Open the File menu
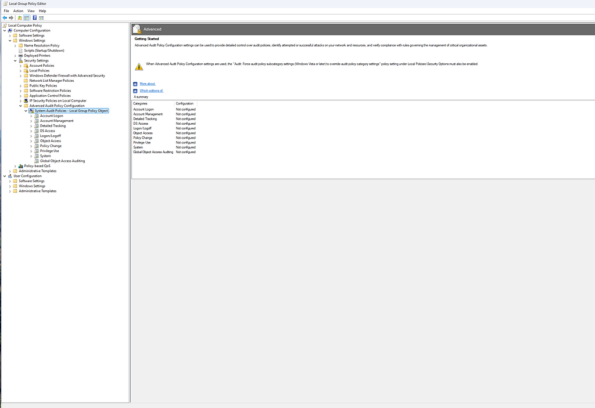 [6, 11]
